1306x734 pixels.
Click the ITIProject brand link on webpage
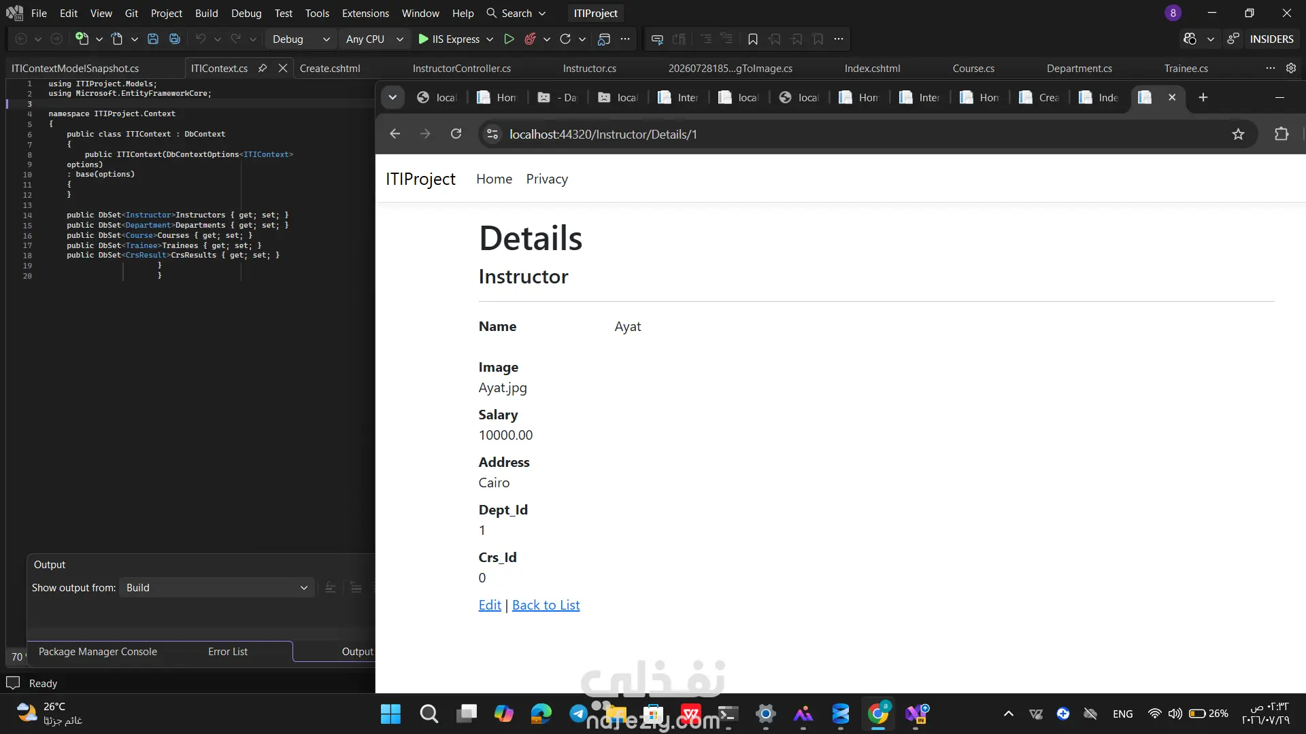click(x=420, y=179)
